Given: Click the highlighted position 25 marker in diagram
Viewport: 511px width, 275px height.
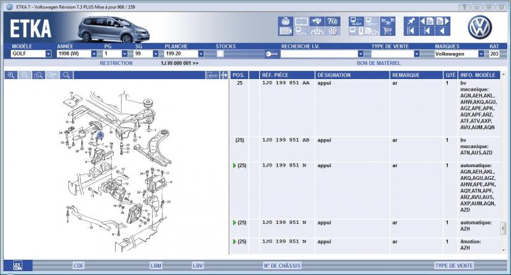Looking at the screenshot, I should pyautogui.click(x=100, y=135).
